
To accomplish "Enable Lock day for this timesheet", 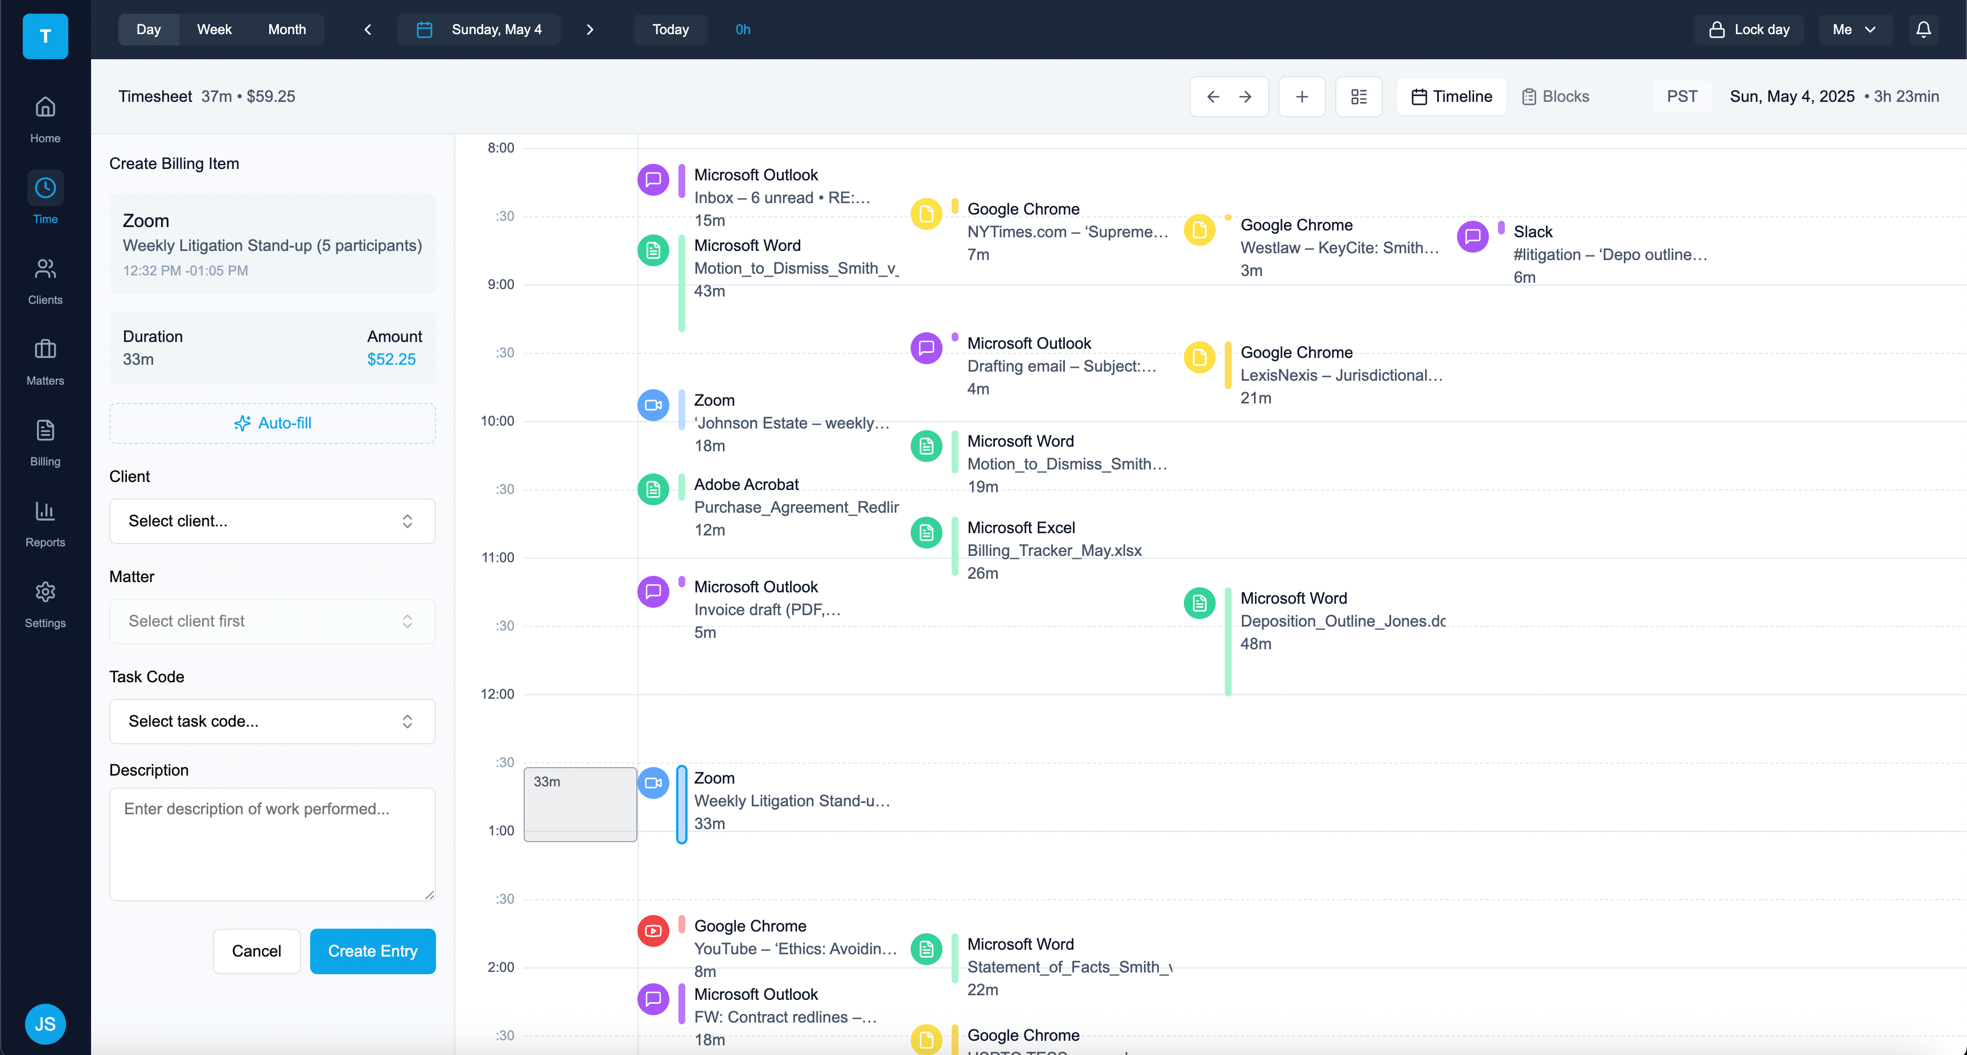I will click(1748, 29).
